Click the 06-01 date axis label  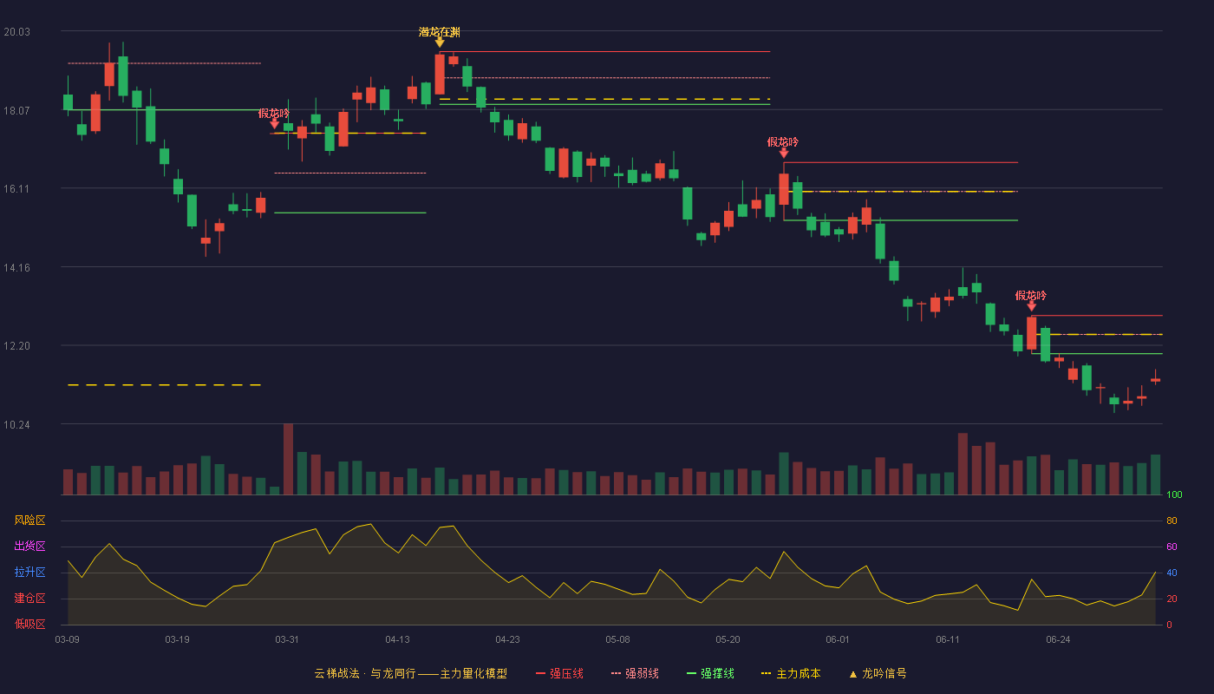point(838,639)
